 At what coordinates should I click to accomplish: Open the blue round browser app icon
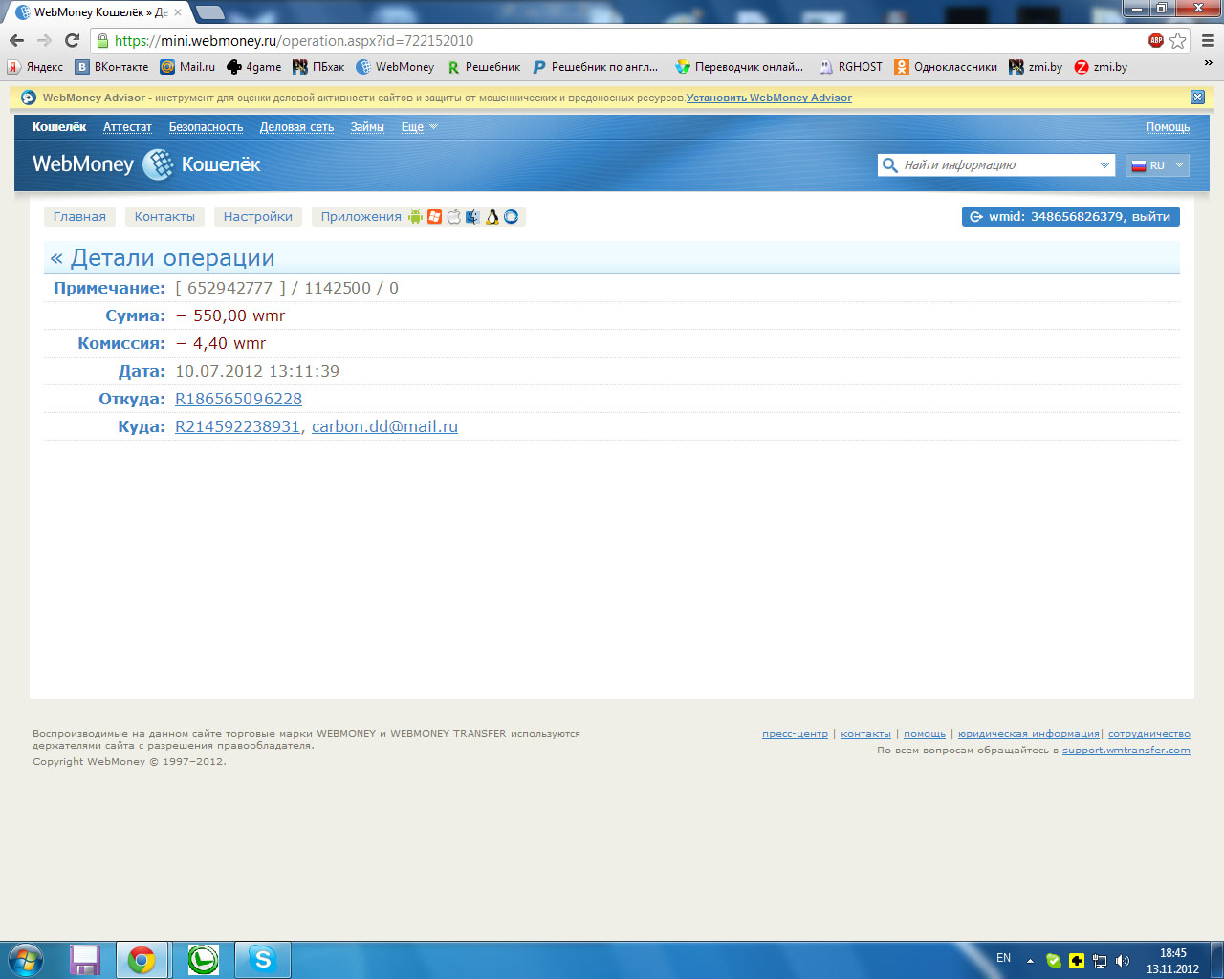click(x=512, y=217)
